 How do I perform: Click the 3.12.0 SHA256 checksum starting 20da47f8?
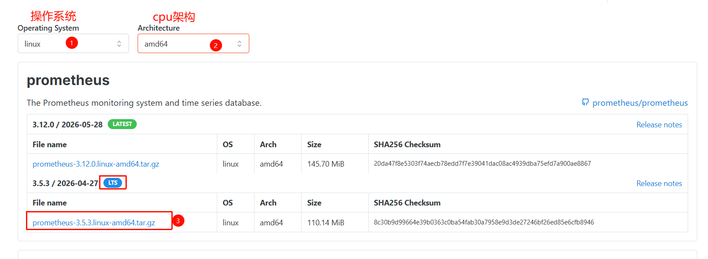(483, 164)
